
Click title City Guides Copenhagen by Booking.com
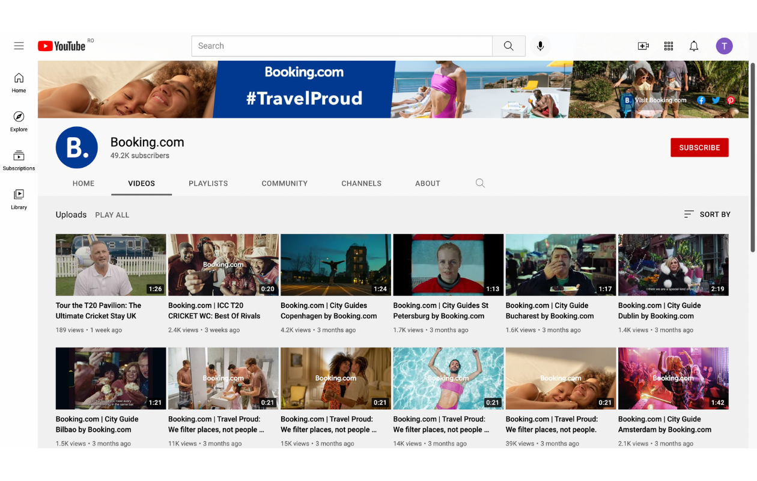pyautogui.click(x=329, y=310)
